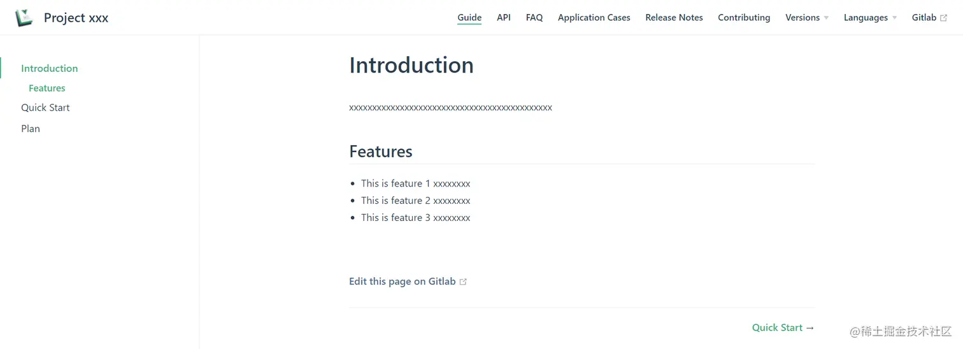Select Application Cases in the navbar
Viewport: 963px width, 349px height.
point(594,18)
